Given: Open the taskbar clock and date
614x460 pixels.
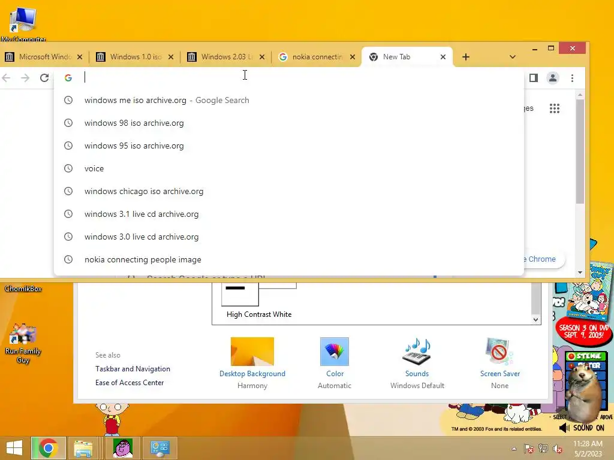Looking at the screenshot, I should tap(588, 449).
